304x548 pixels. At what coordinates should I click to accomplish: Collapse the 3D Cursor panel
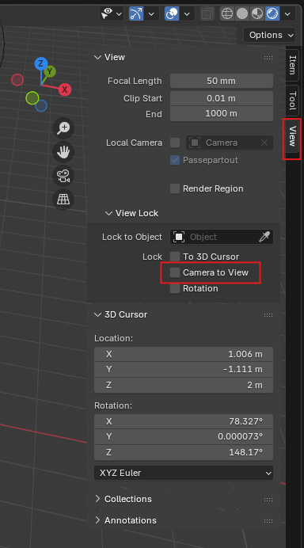click(x=97, y=314)
